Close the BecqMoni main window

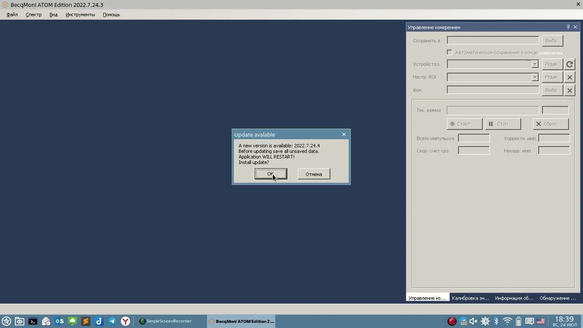click(578, 5)
